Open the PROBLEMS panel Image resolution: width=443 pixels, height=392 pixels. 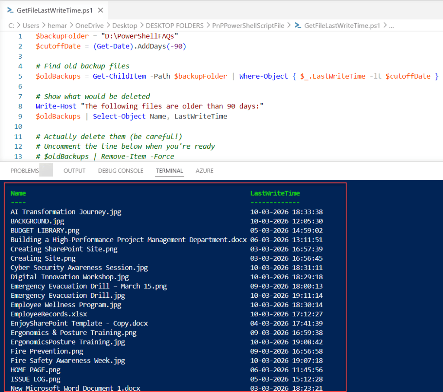click(x=24, y=171)
